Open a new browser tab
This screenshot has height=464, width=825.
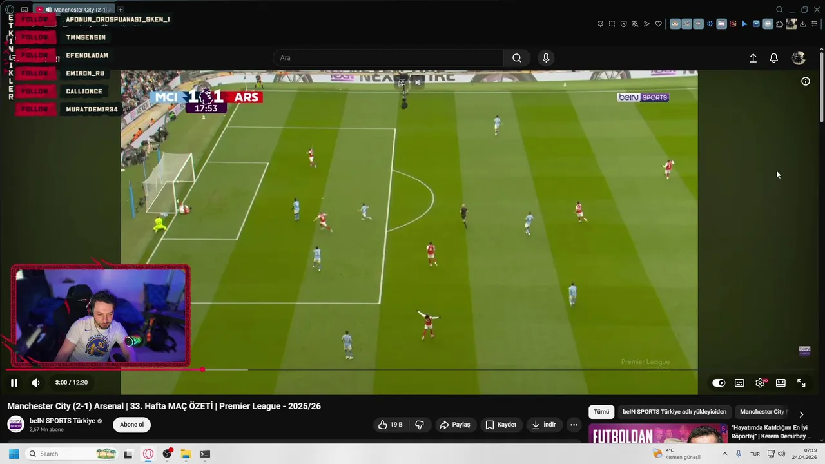pos(120,10)
